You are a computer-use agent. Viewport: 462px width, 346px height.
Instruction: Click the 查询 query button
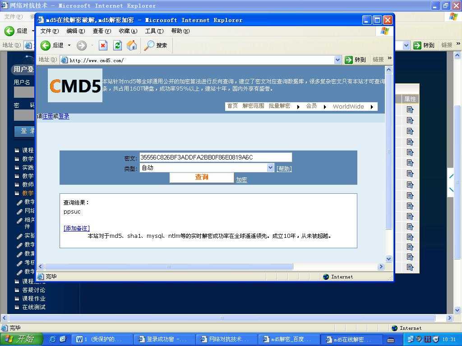coord(202,177)
